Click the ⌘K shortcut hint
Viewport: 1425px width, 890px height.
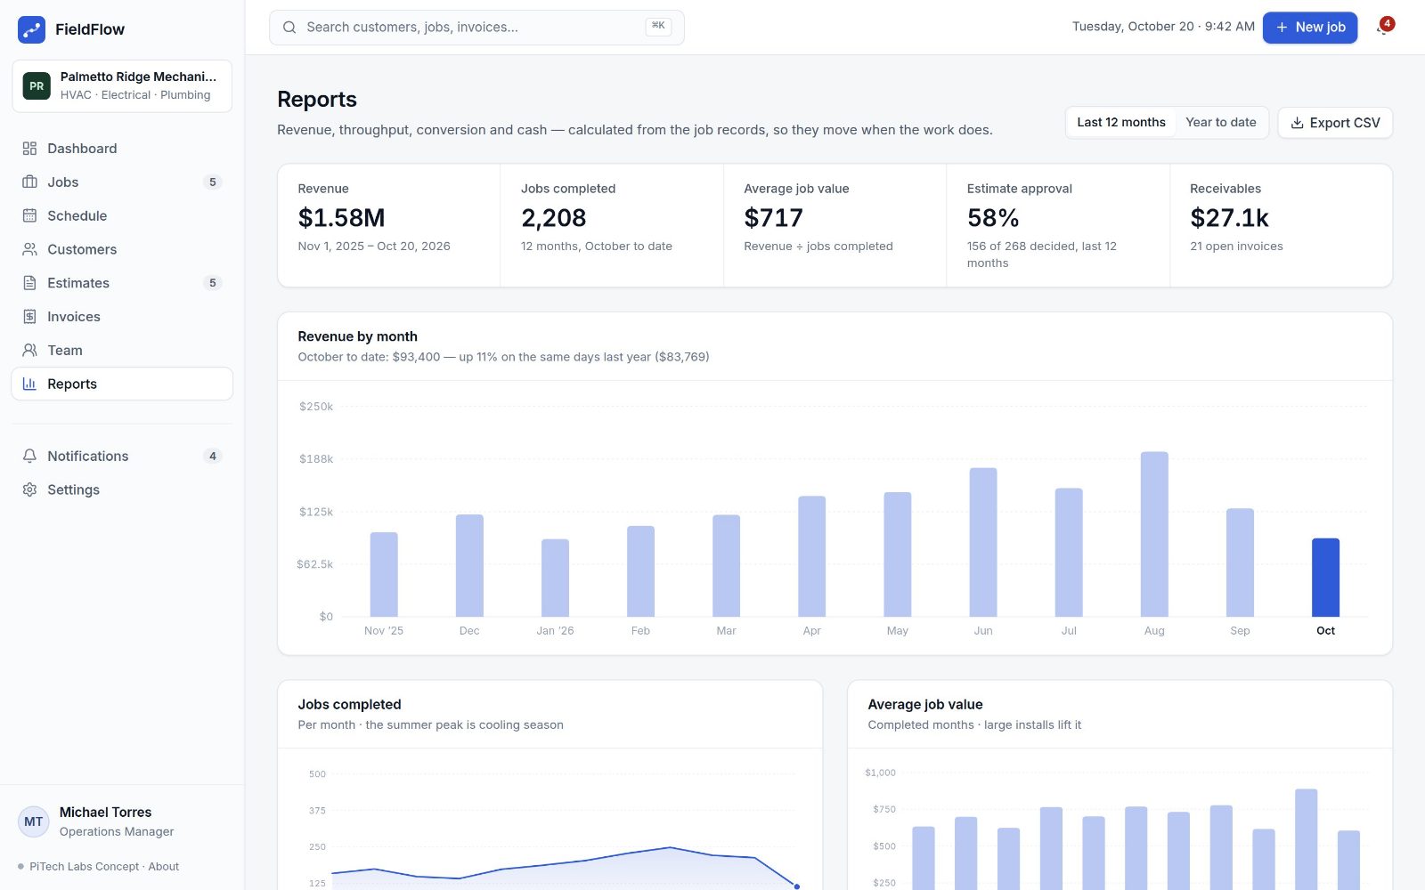tap(658, 27)
